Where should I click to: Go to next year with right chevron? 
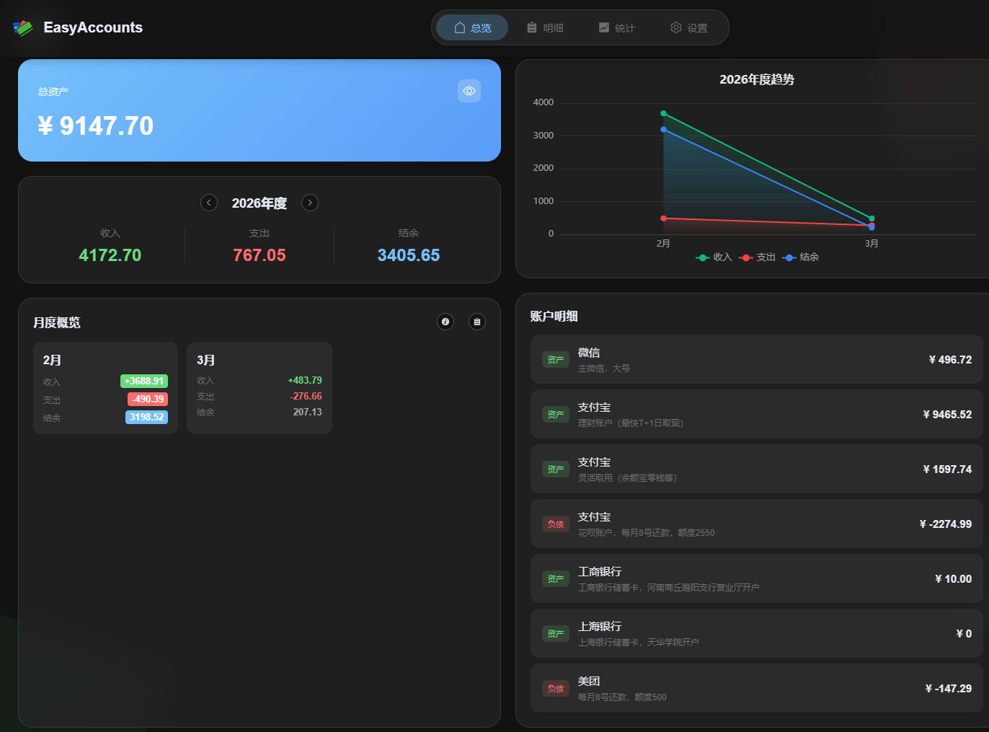[310, 203]
